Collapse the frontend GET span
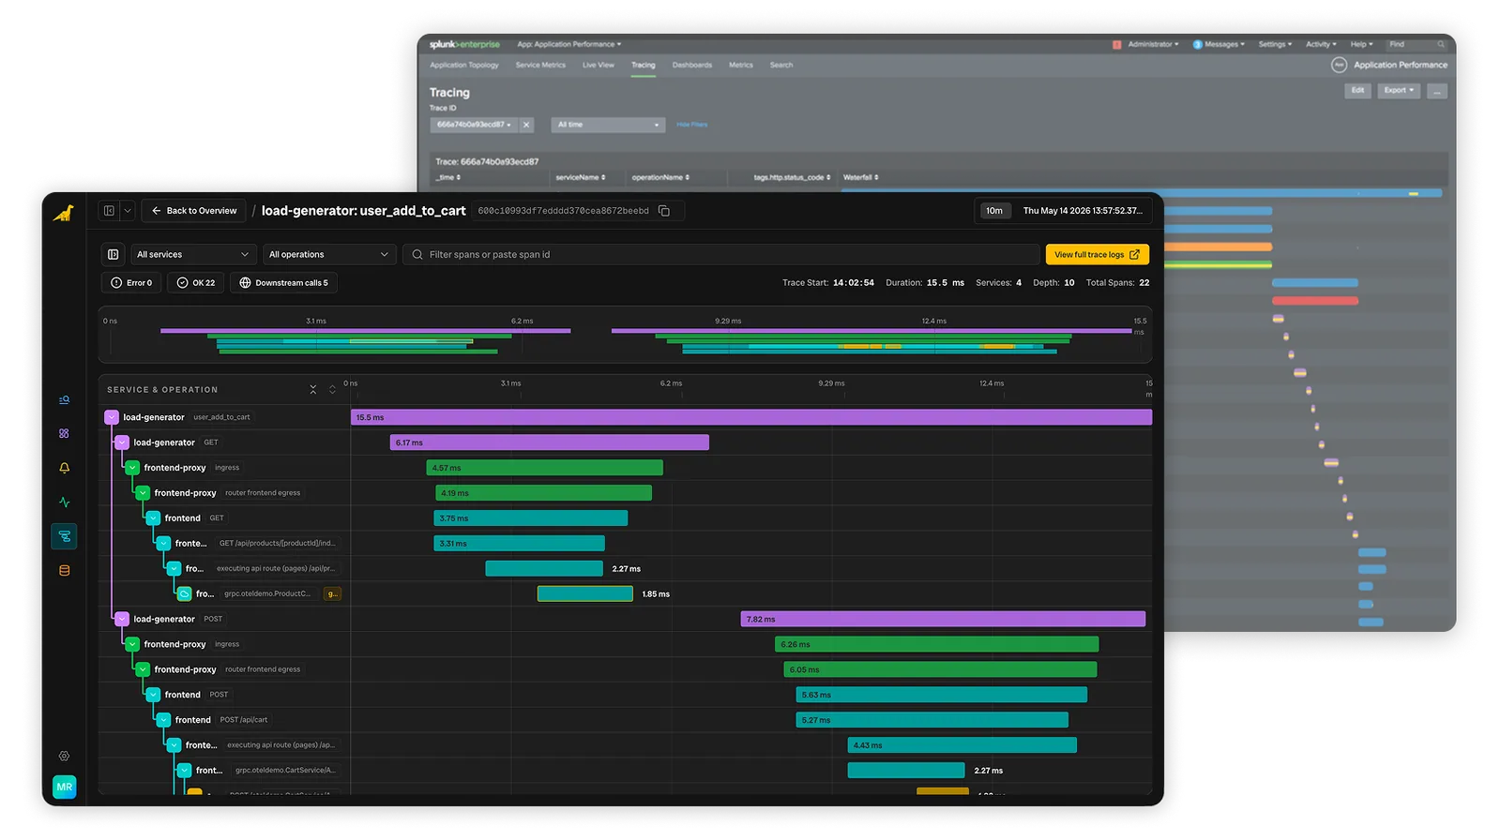The image size is (1501, 840). click(153, 517)
